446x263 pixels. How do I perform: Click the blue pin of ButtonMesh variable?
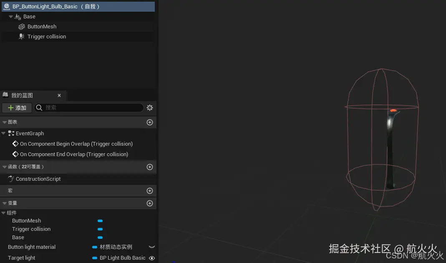pos(100,221)
